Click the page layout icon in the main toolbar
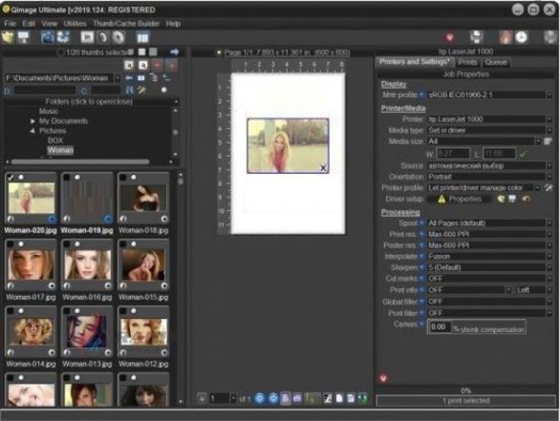This screenshot has width=560, height=421. pos(143,37)
